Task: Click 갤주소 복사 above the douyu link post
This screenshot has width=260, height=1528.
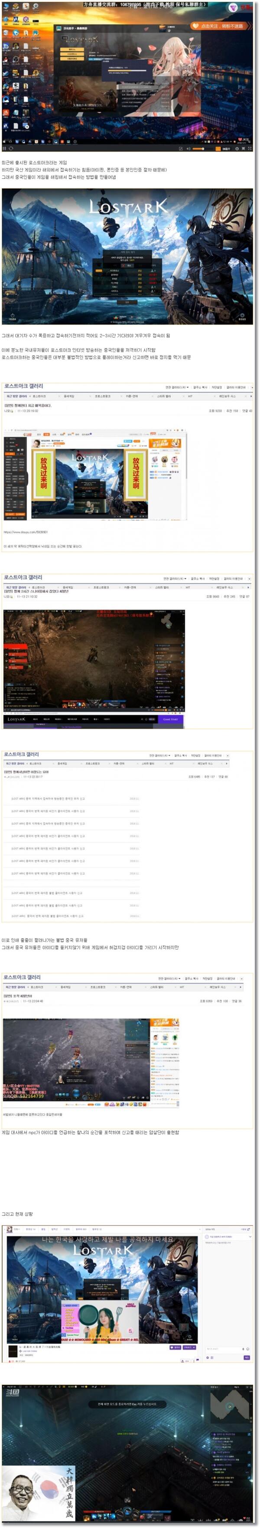Action: [x=201, y=387]
